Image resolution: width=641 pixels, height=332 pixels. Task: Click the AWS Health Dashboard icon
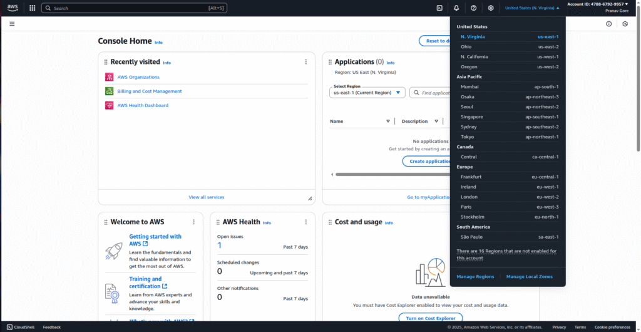pyautogui.click(x=109, y=105)
